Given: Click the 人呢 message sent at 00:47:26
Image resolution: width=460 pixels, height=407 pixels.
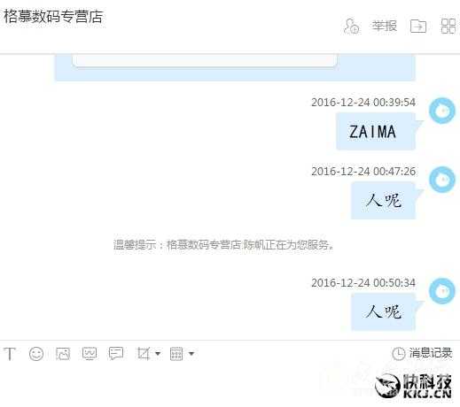Looking at the screenshot, I should tap(383, 201).
